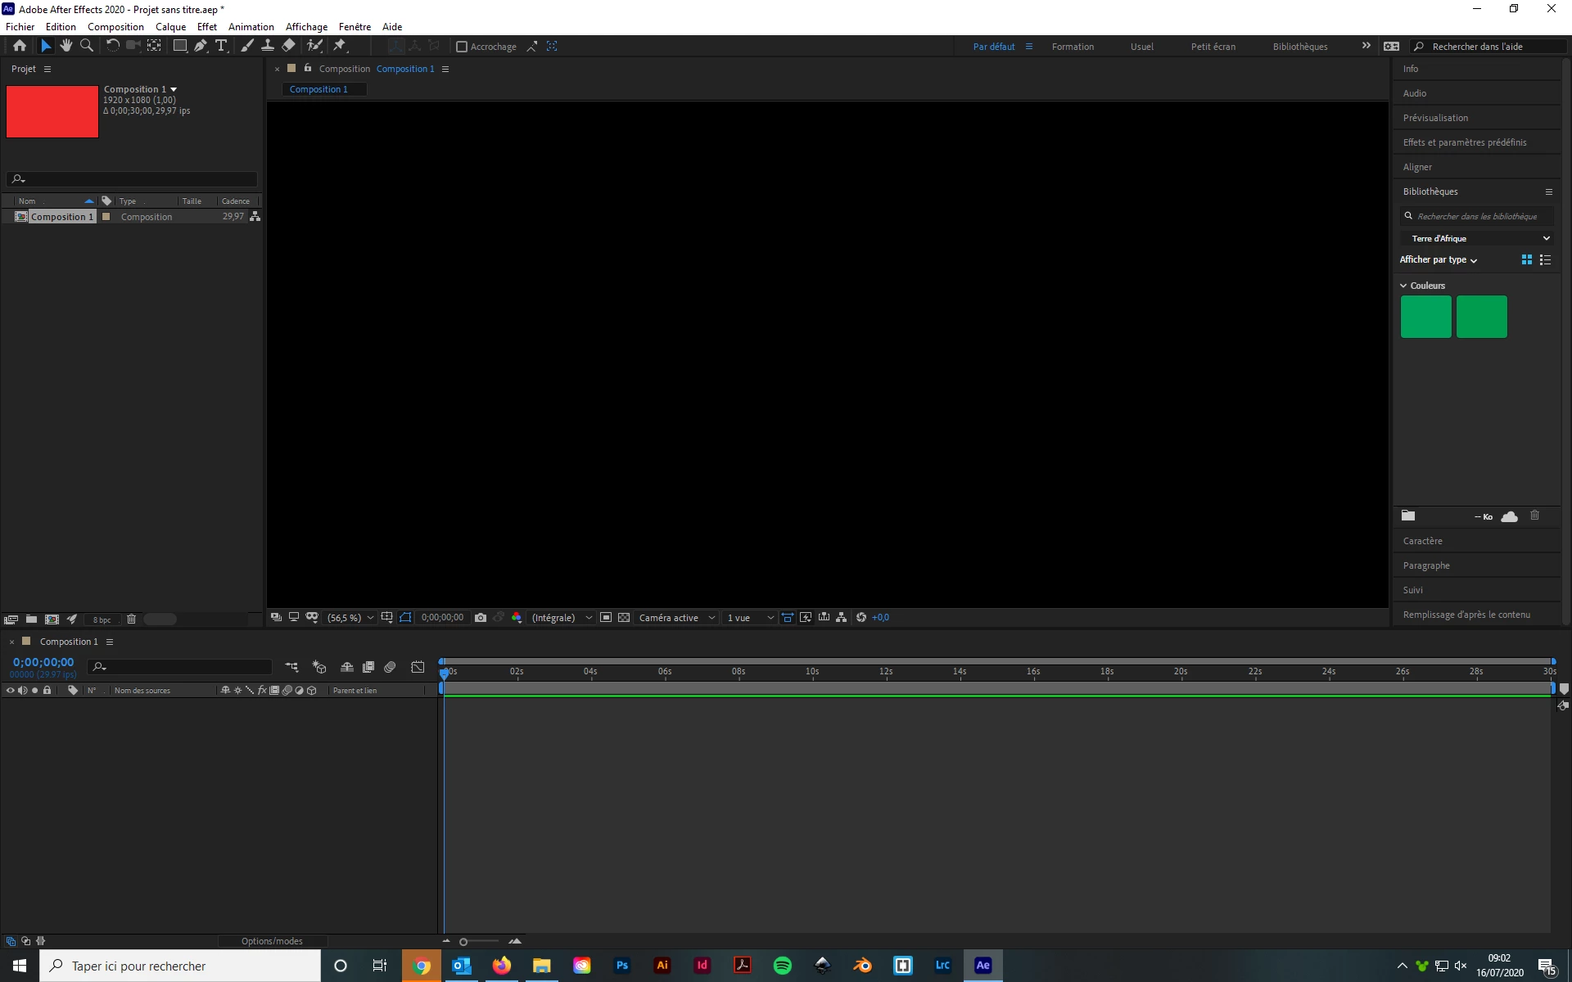Click the first green library color swatch
1572x982 pixels.
tap(1425, 317)
